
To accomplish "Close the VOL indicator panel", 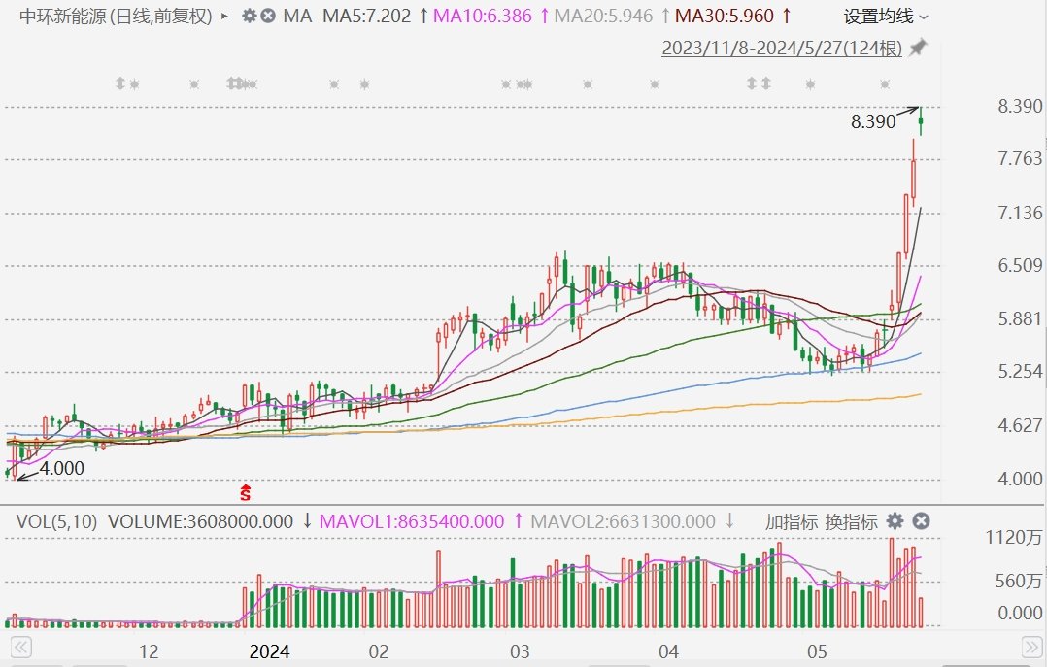I will point(922,521).
